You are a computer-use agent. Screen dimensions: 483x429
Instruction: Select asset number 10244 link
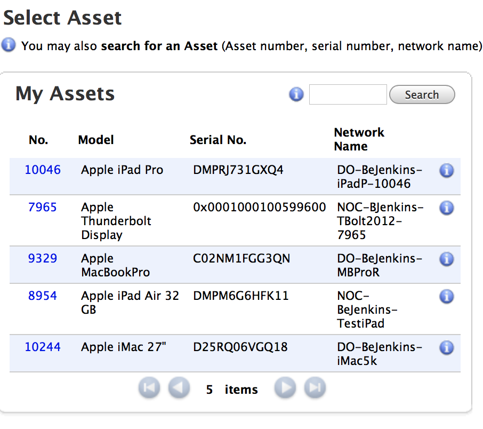pos(43,347)
